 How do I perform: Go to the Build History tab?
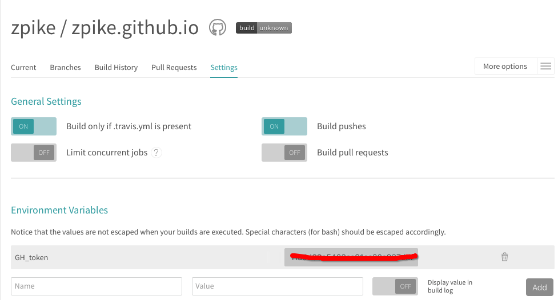[x=116, y=67]
